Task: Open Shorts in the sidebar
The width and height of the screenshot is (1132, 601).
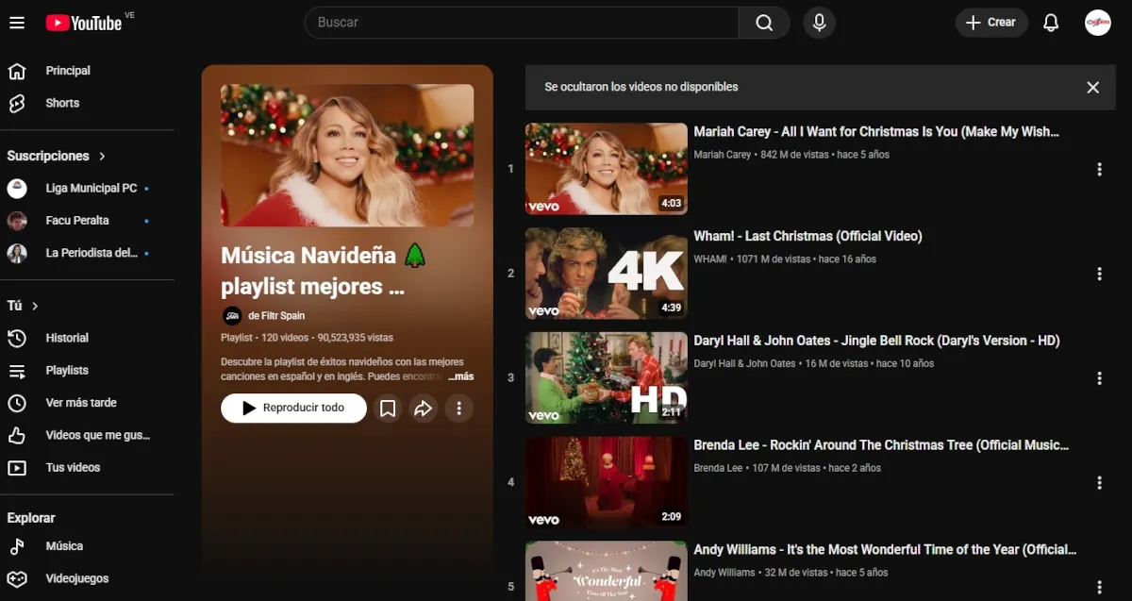Action: 62,103
